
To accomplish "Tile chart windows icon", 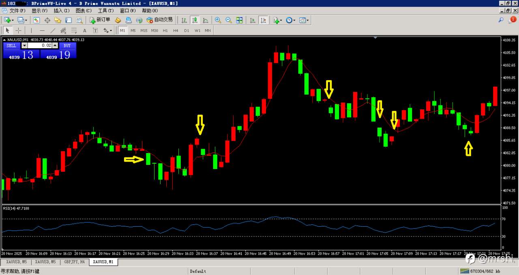I will click(240, 20).
